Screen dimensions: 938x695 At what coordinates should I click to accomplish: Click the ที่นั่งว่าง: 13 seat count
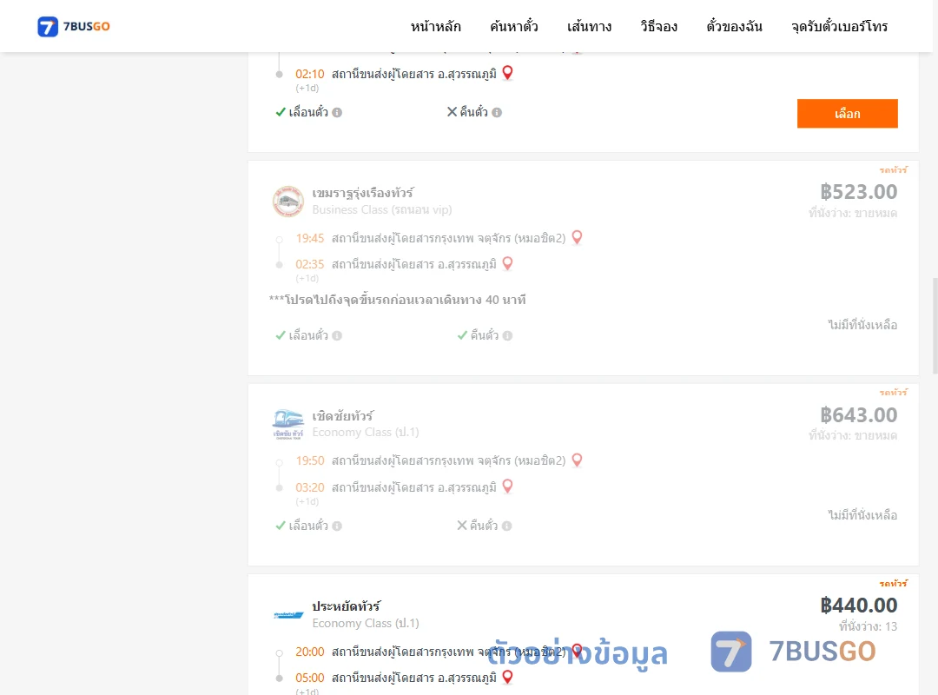click(x=868, y=626)
